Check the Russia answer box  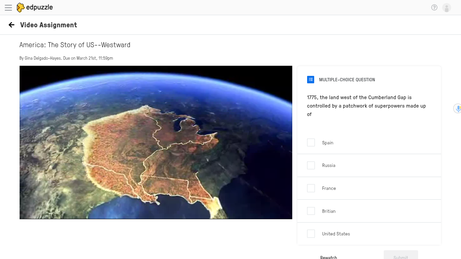(311, 165)
